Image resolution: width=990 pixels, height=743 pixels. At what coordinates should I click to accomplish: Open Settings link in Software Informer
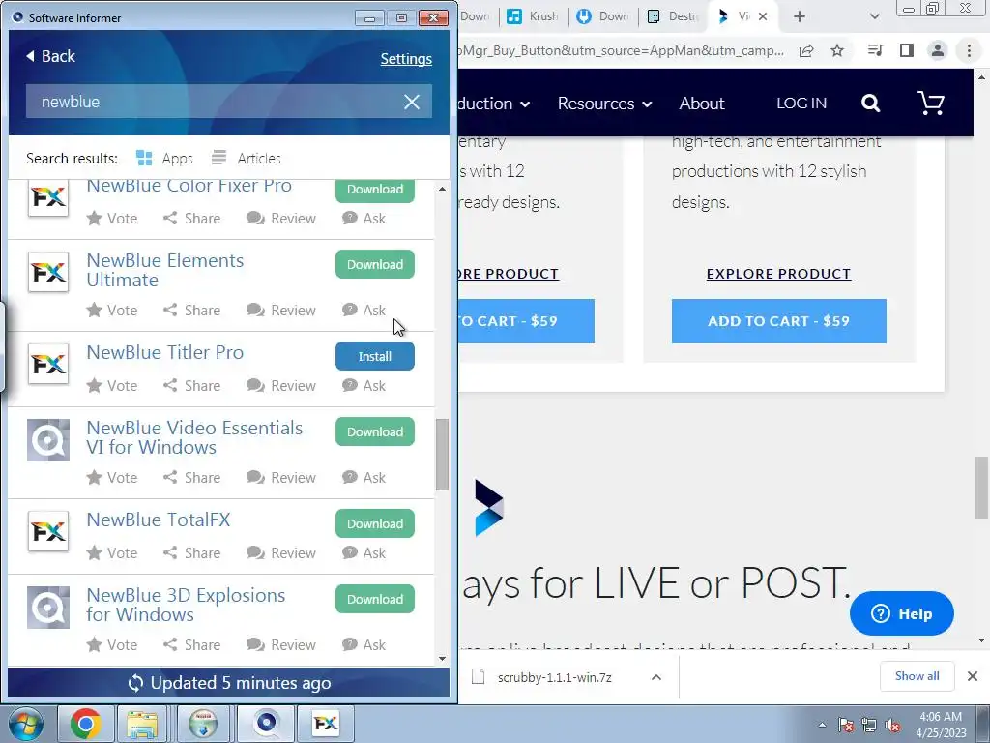406,59
